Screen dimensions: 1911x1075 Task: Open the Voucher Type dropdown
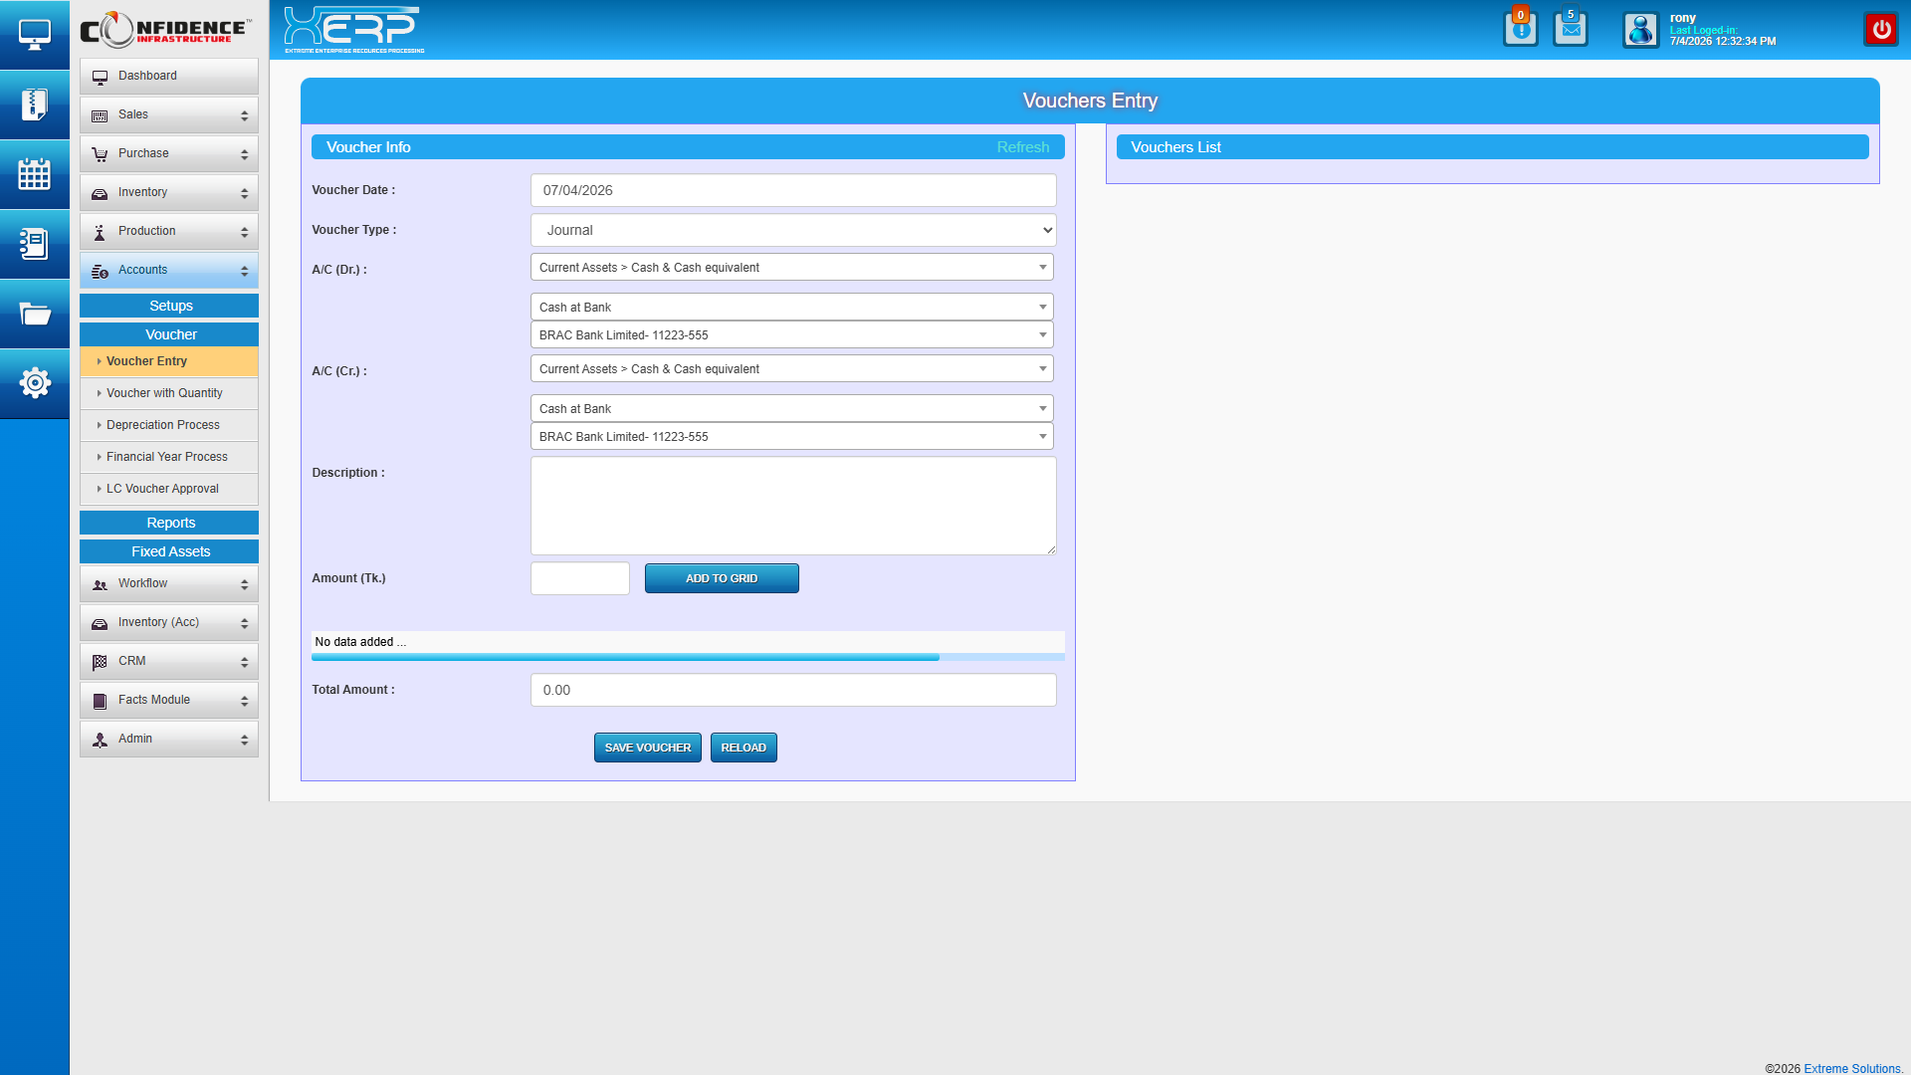coord(792,230)
